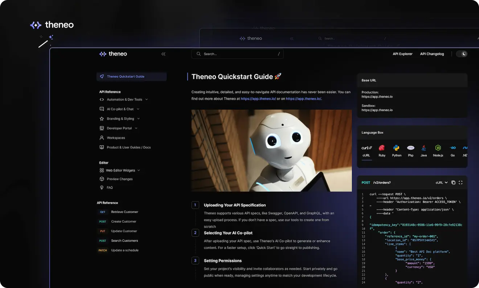
Task: Select the Node.js language icon
Action: 438,148
